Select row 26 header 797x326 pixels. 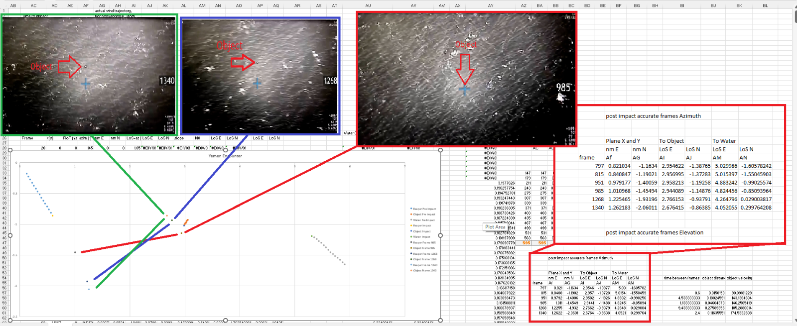[3, 138]
